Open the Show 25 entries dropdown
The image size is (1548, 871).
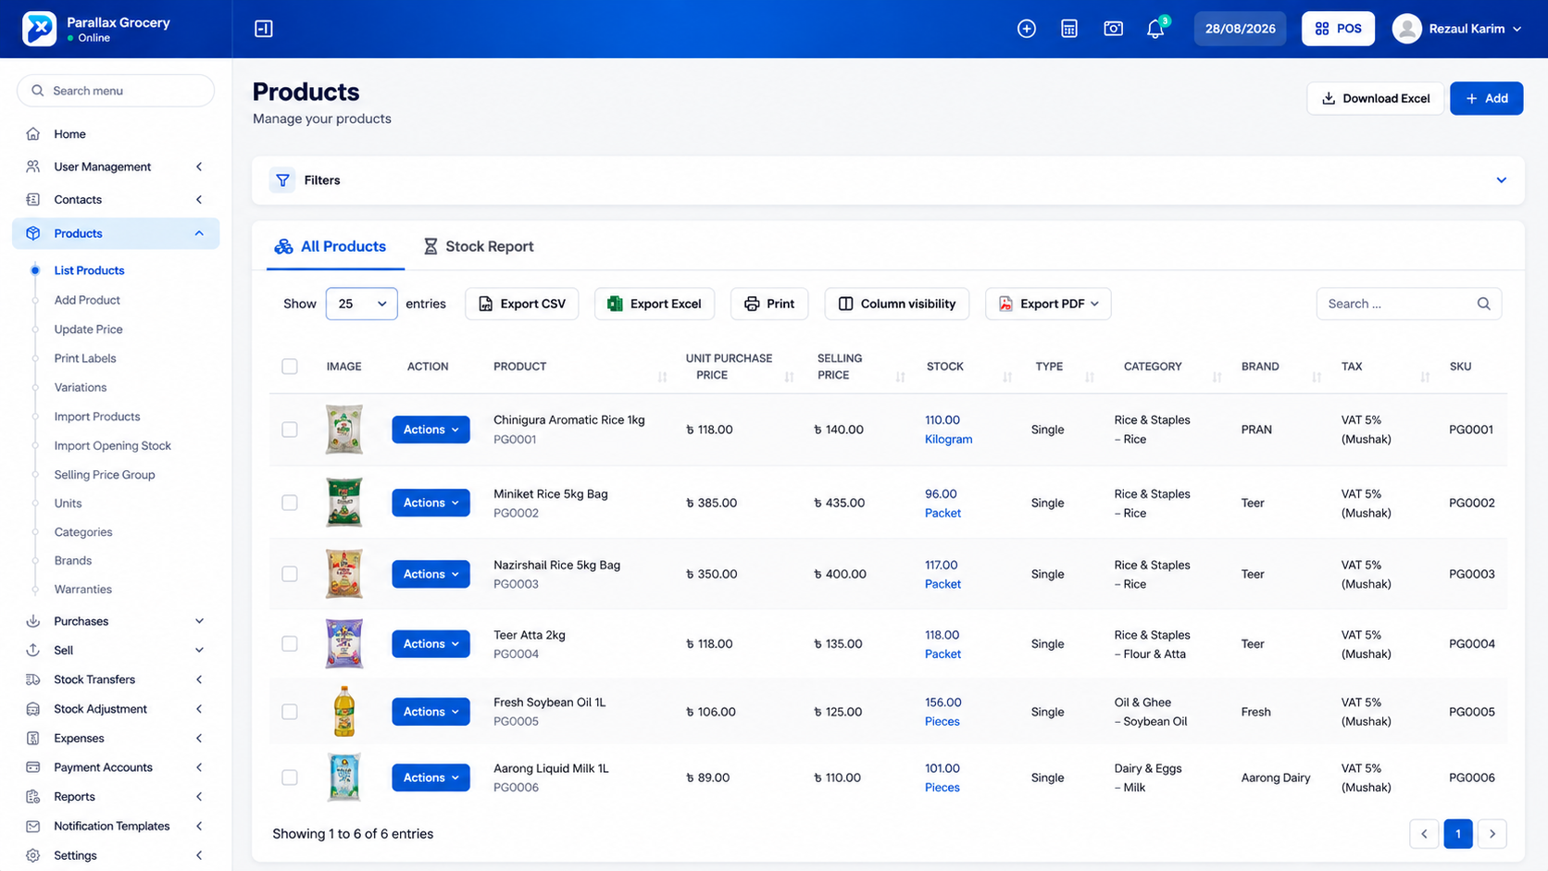(361, 304)
